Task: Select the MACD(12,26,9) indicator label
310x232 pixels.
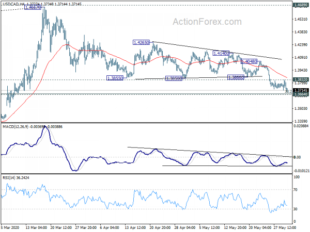Action: click(16, 127)
